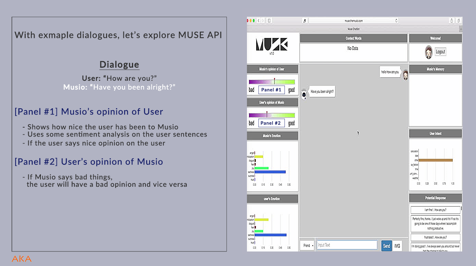The image size is (476, 266).
Task: Click the Potential Response header
Action: (435, 198)
